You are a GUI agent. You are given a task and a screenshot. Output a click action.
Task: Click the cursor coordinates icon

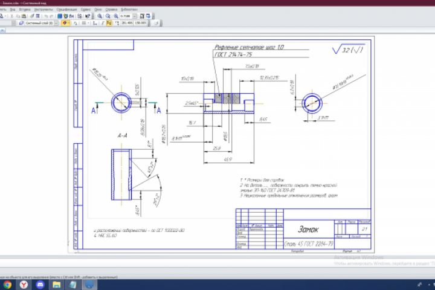(x=117, y=23)
